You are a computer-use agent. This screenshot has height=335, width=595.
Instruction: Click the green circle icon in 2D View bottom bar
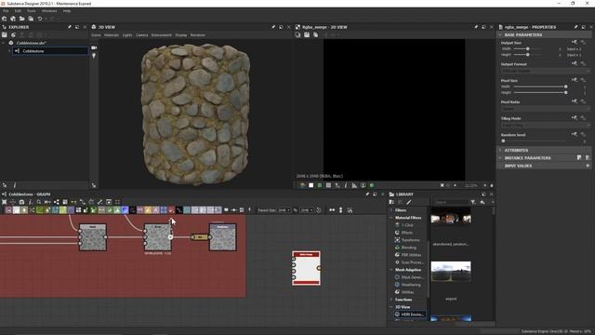(372, 185)
